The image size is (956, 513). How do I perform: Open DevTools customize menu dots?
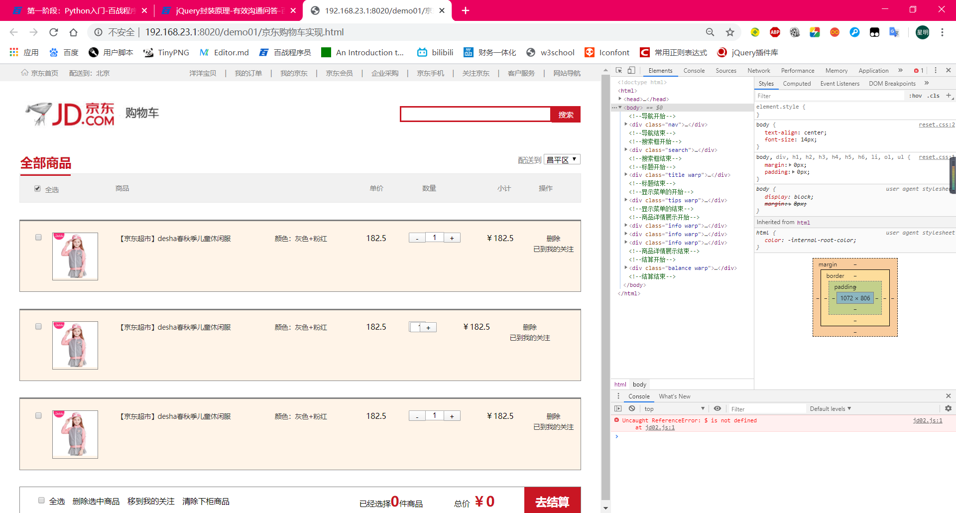click(936, 70)
